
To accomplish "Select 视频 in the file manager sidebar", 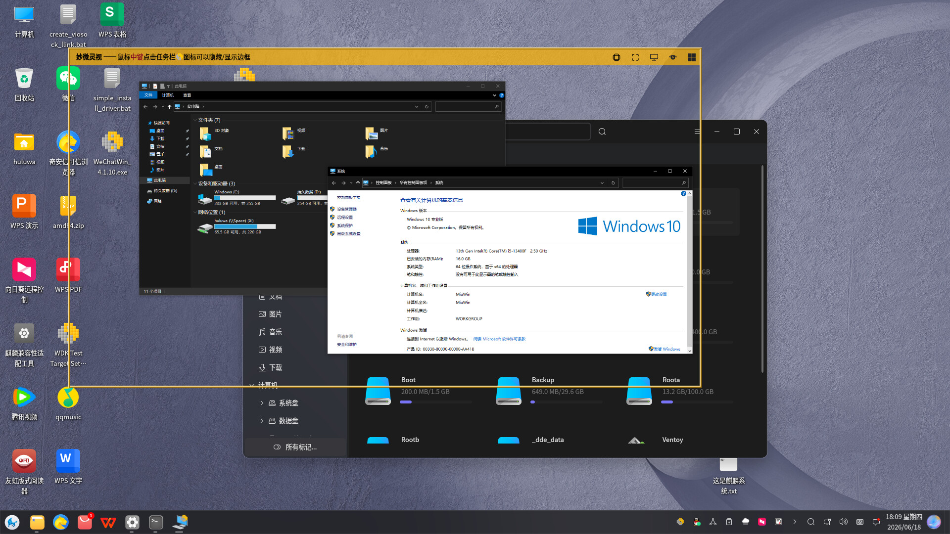I will click(271, 350).
